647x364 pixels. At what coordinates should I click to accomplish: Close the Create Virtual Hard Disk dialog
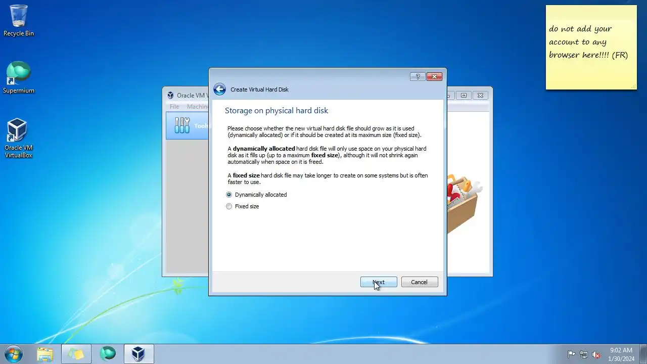click(x=434, y=76)
